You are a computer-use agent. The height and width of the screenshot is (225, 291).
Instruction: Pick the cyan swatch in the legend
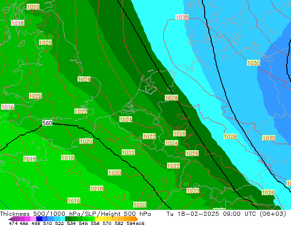coord(62,219)
